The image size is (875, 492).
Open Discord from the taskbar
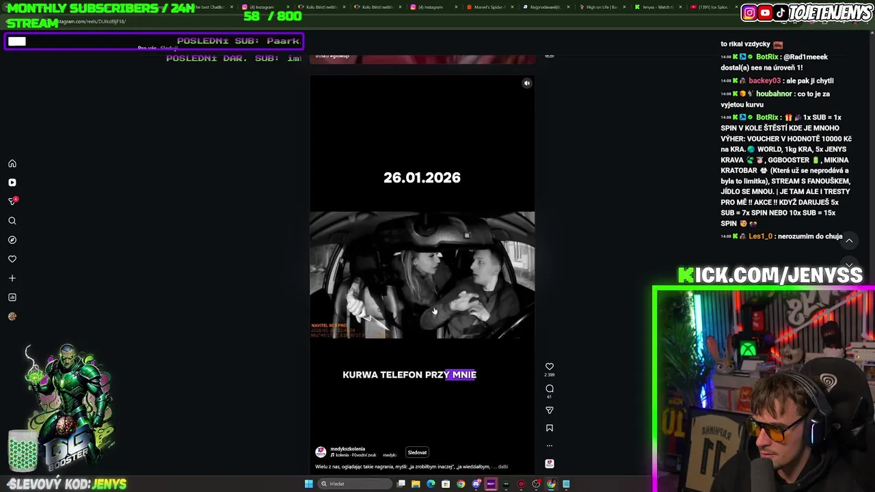coord(476,484)
